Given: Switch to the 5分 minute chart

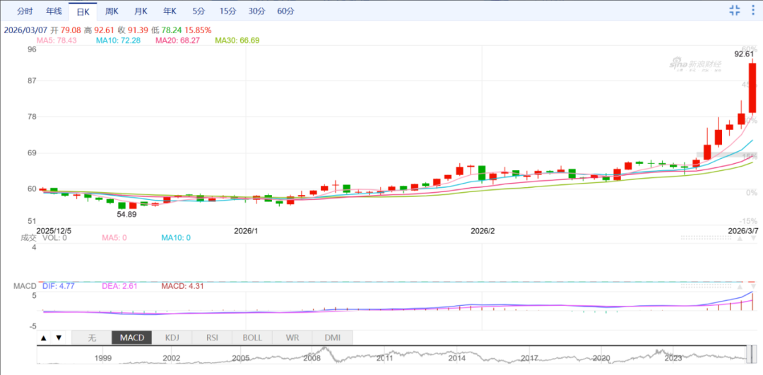Looking at the screenshot, I should [199, 11].
